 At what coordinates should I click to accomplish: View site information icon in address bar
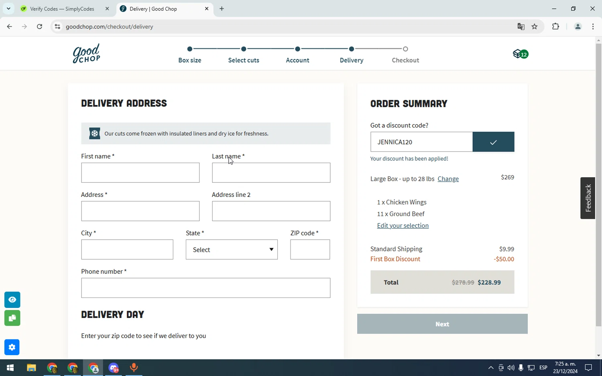(x=57, y=26)
